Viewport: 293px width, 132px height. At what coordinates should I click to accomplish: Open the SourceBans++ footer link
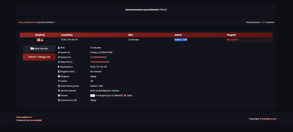pos(24,117)
